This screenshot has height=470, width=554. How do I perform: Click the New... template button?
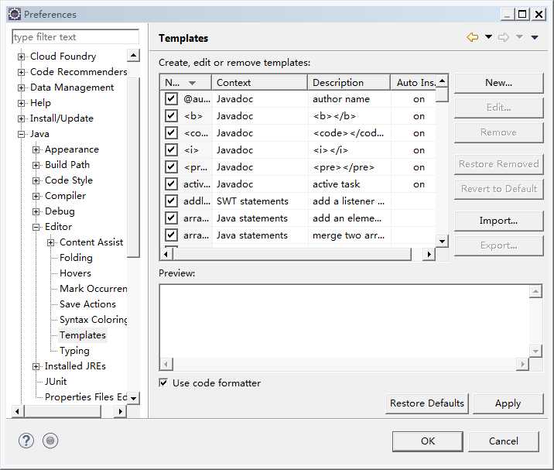[x=498, y=83]
